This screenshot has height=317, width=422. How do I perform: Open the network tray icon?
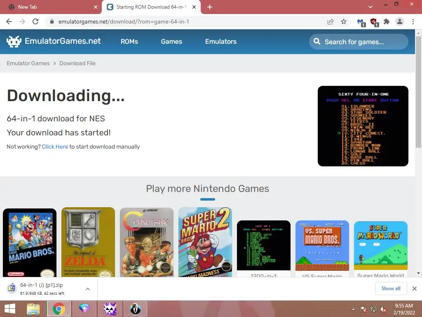coord(373,309)
